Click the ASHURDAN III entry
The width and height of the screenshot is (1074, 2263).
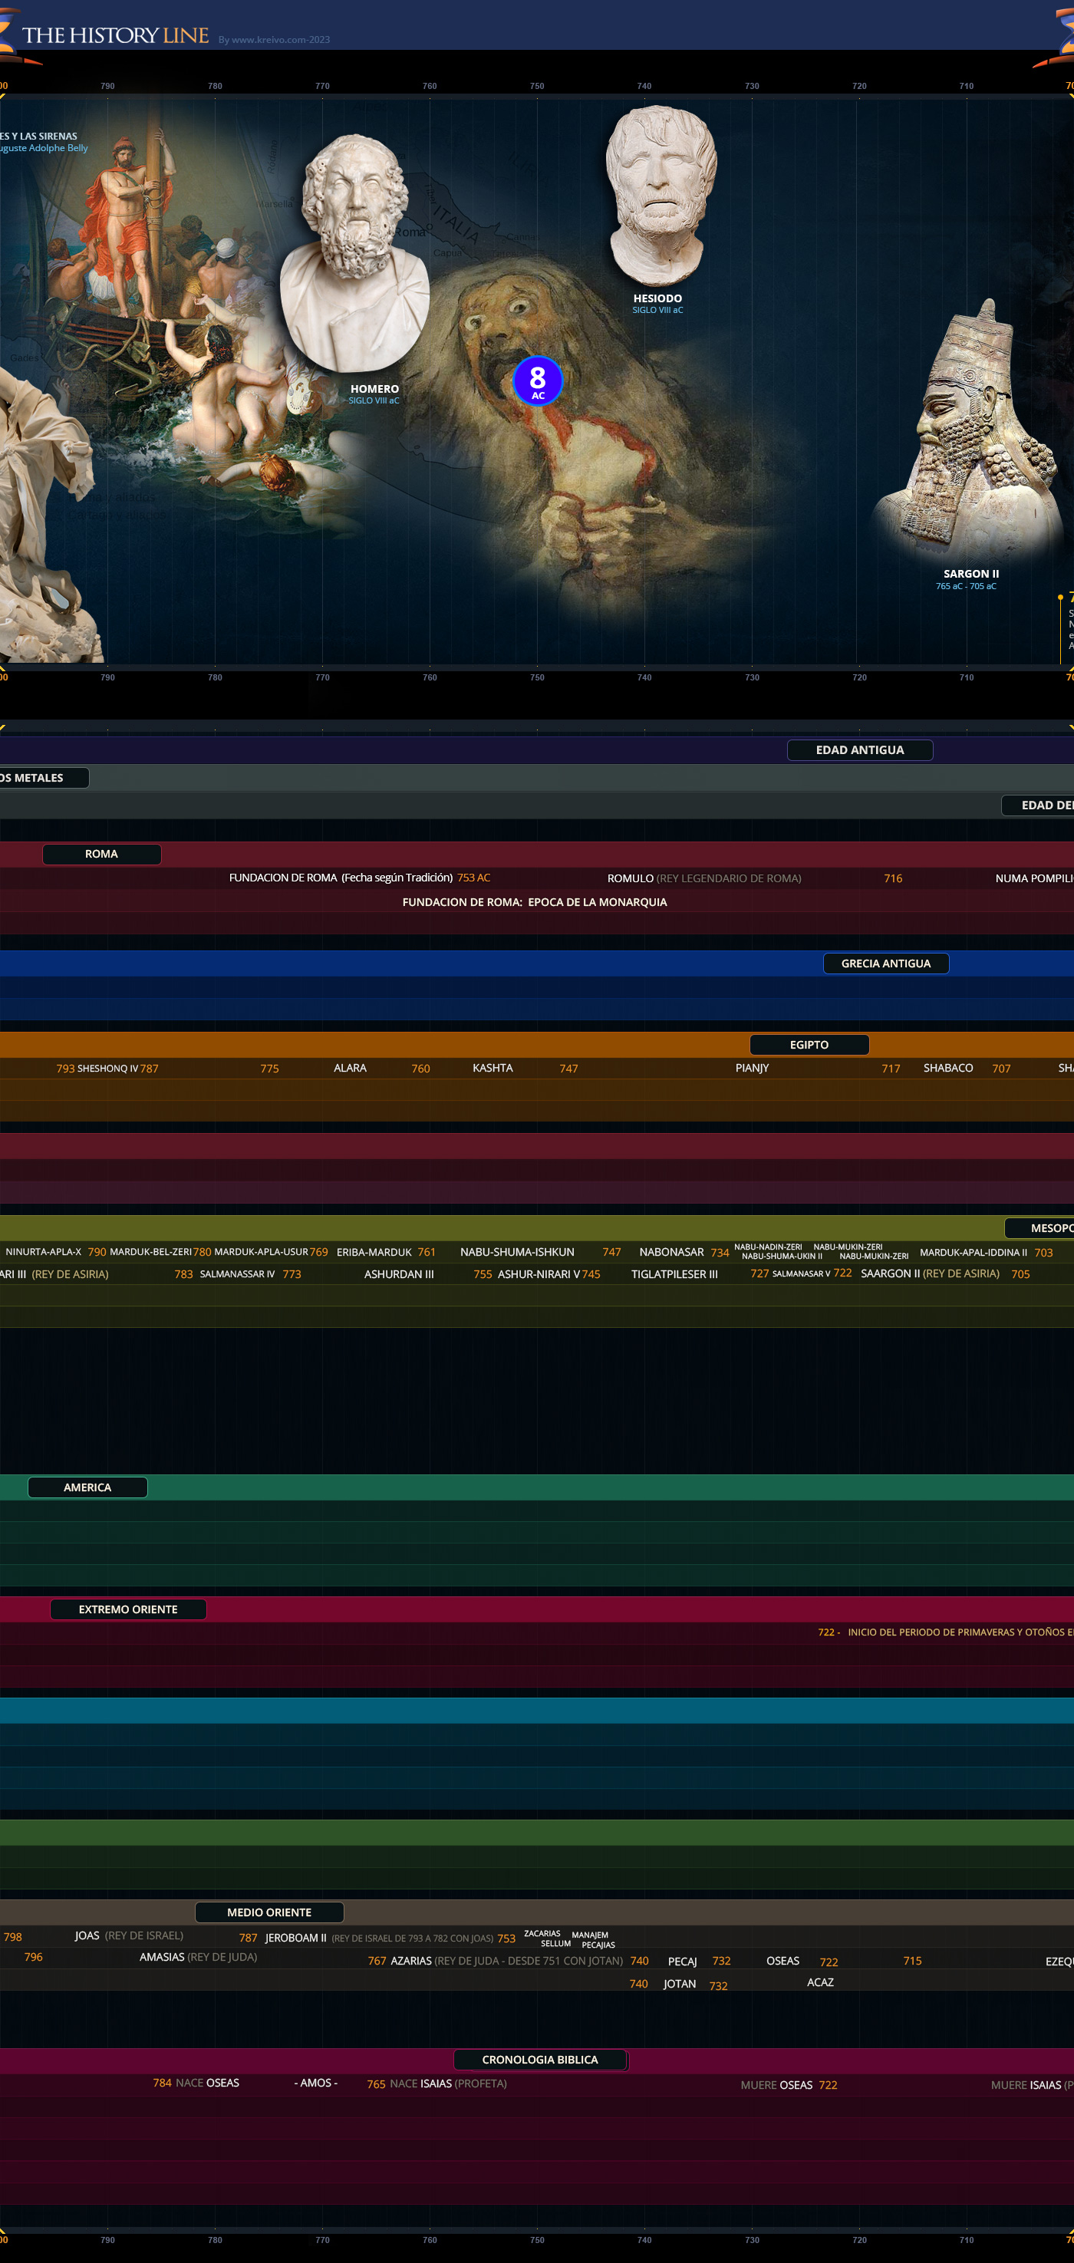399,1274
